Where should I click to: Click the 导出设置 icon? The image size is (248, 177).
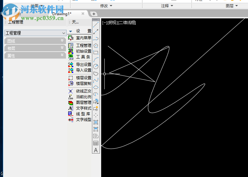pyautogui.click(x=71, y=65)
